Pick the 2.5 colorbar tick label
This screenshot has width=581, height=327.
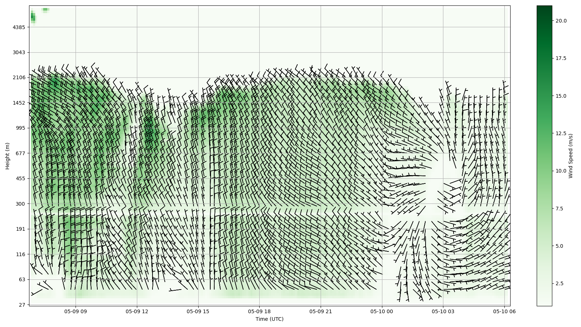coord(560,283)
